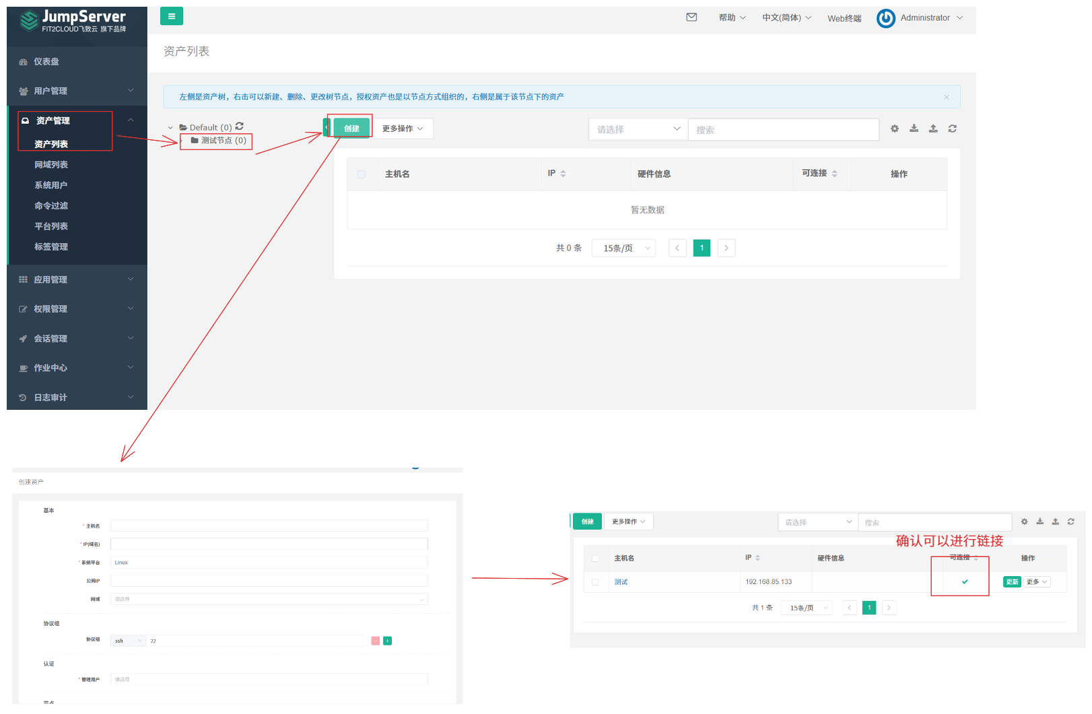
Task: Add a protocol with the green plus icon
Action: coord(388,641)
